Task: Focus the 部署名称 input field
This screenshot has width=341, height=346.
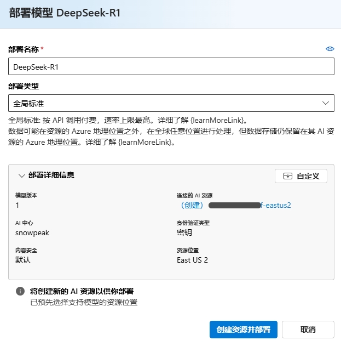Action: [171, 66]
